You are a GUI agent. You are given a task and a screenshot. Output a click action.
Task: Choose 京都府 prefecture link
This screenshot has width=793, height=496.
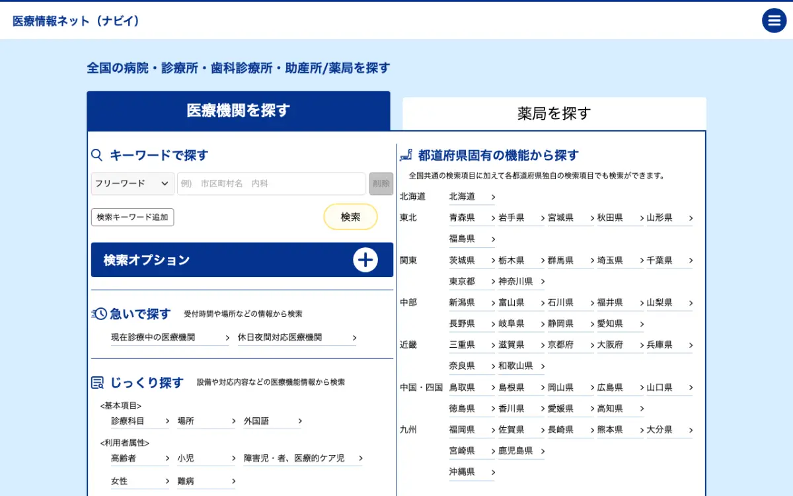point(571,345)
